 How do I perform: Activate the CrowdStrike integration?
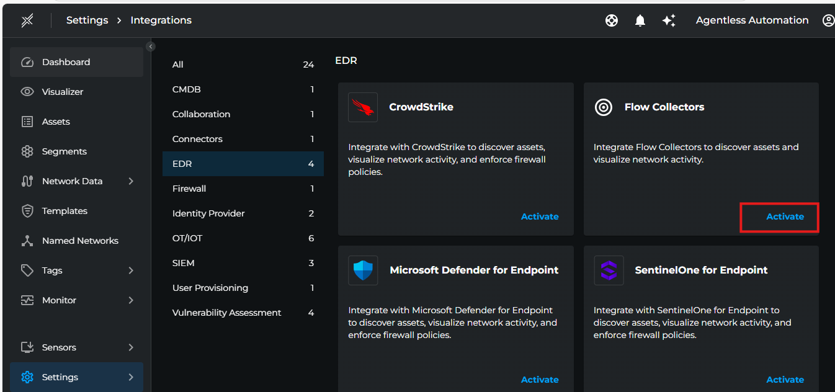[539, 216]
